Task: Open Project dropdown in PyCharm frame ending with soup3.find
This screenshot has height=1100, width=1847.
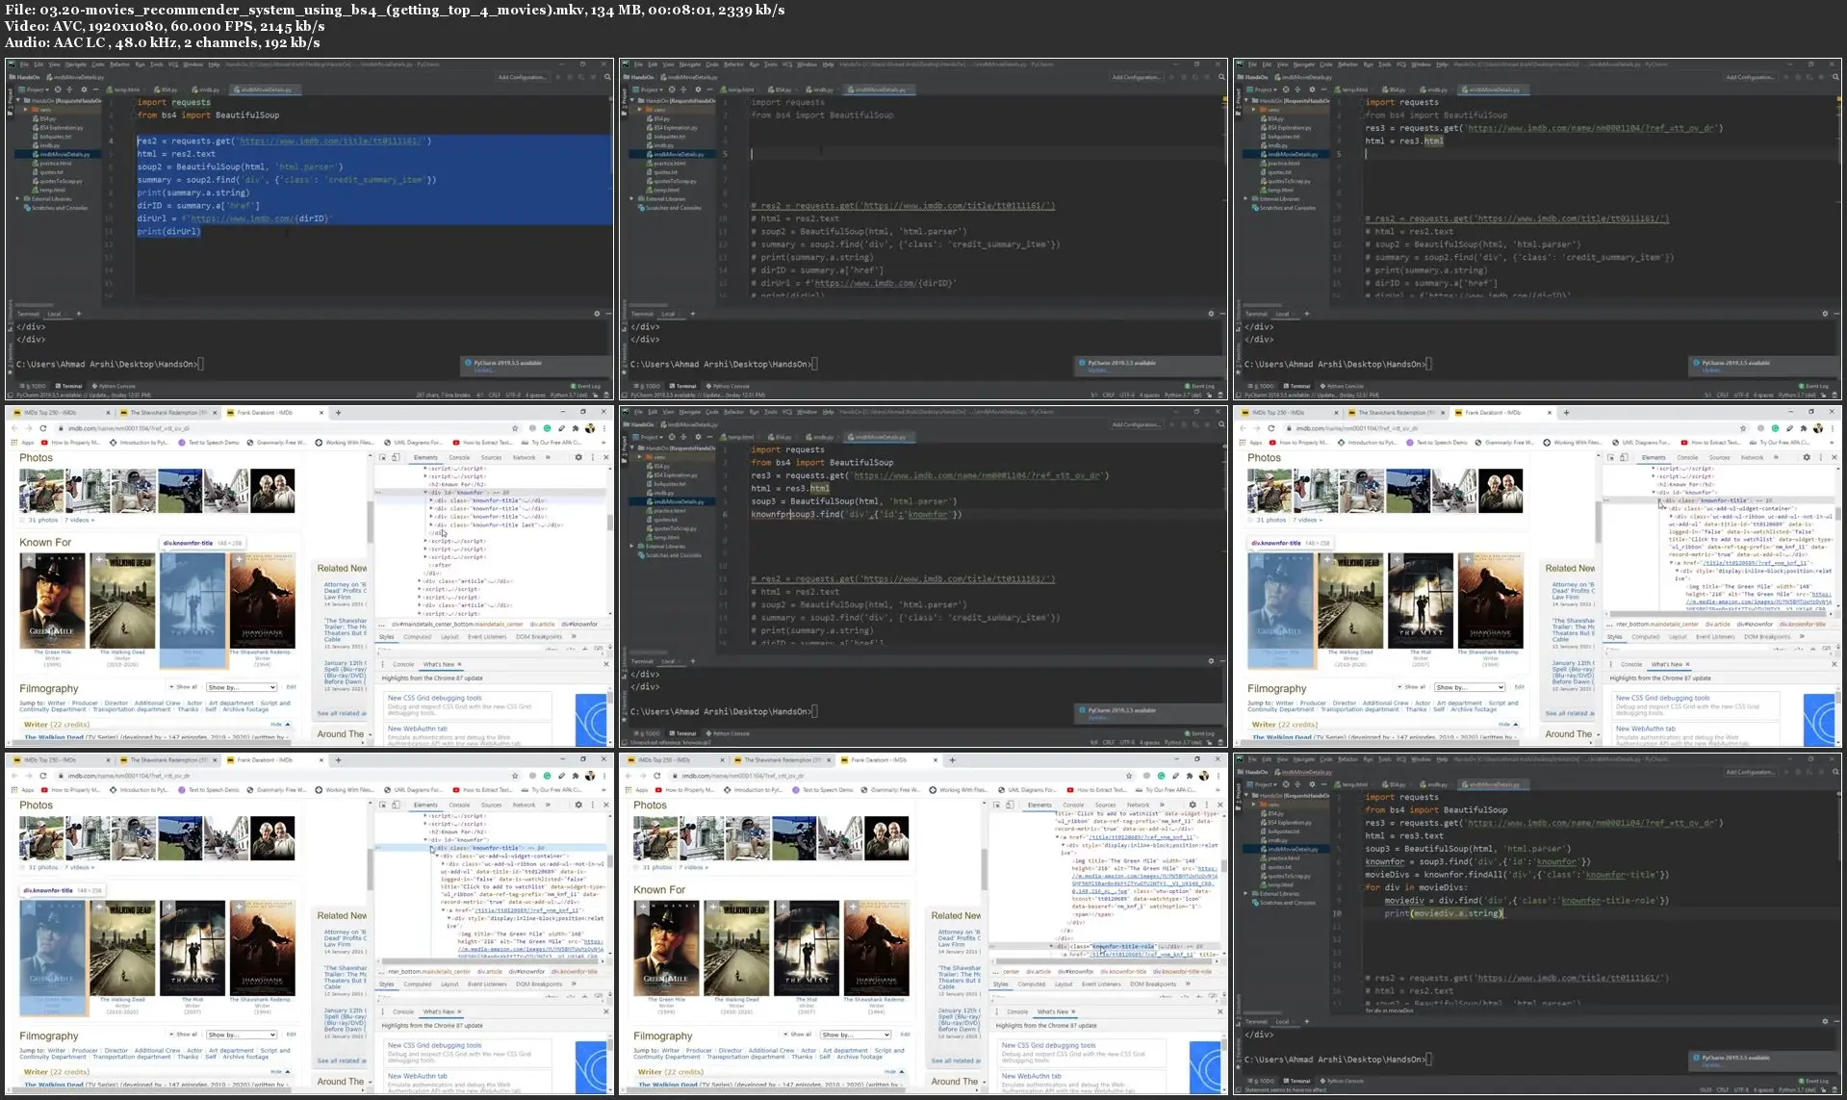Action: point(650,437)
